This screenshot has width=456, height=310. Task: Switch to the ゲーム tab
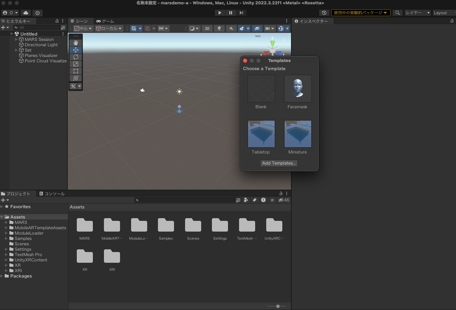point(105,21)
